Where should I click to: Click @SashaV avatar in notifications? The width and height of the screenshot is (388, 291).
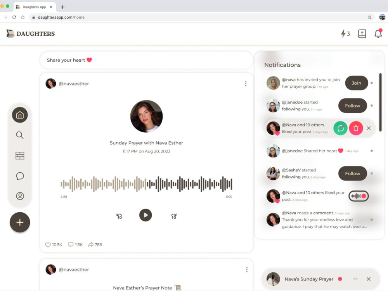coord(273,173)
